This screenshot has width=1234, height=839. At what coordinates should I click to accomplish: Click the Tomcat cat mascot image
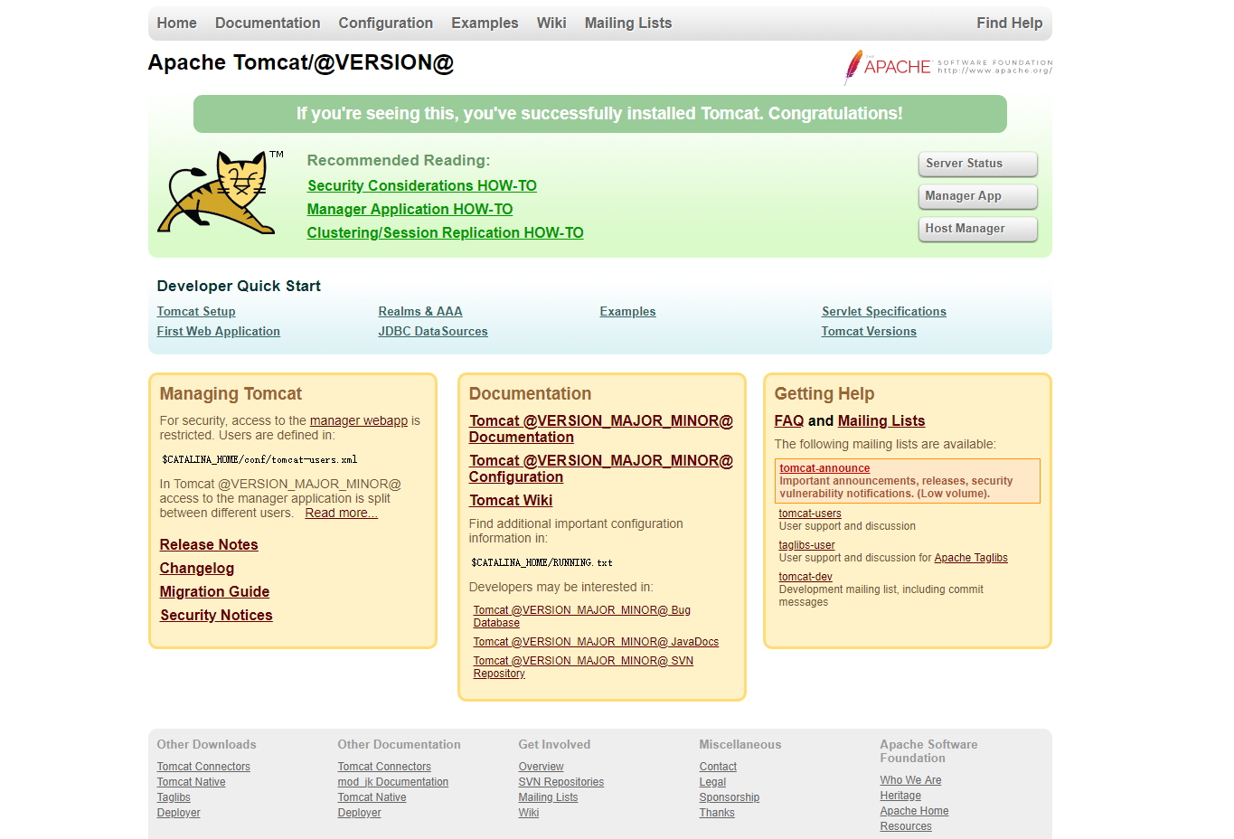221,193
